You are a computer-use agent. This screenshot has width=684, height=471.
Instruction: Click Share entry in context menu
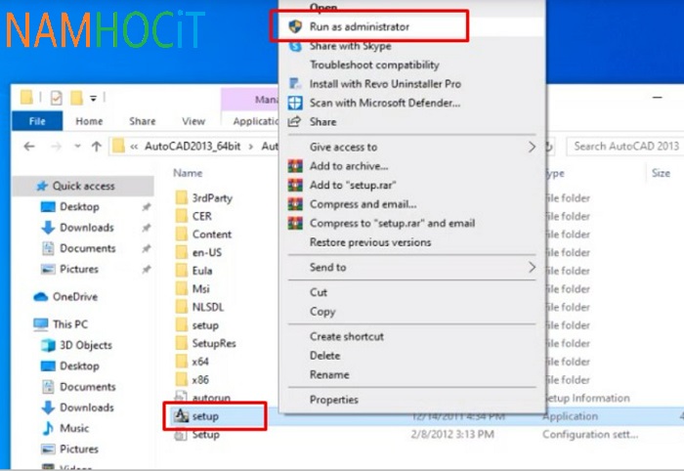(411, 122)
